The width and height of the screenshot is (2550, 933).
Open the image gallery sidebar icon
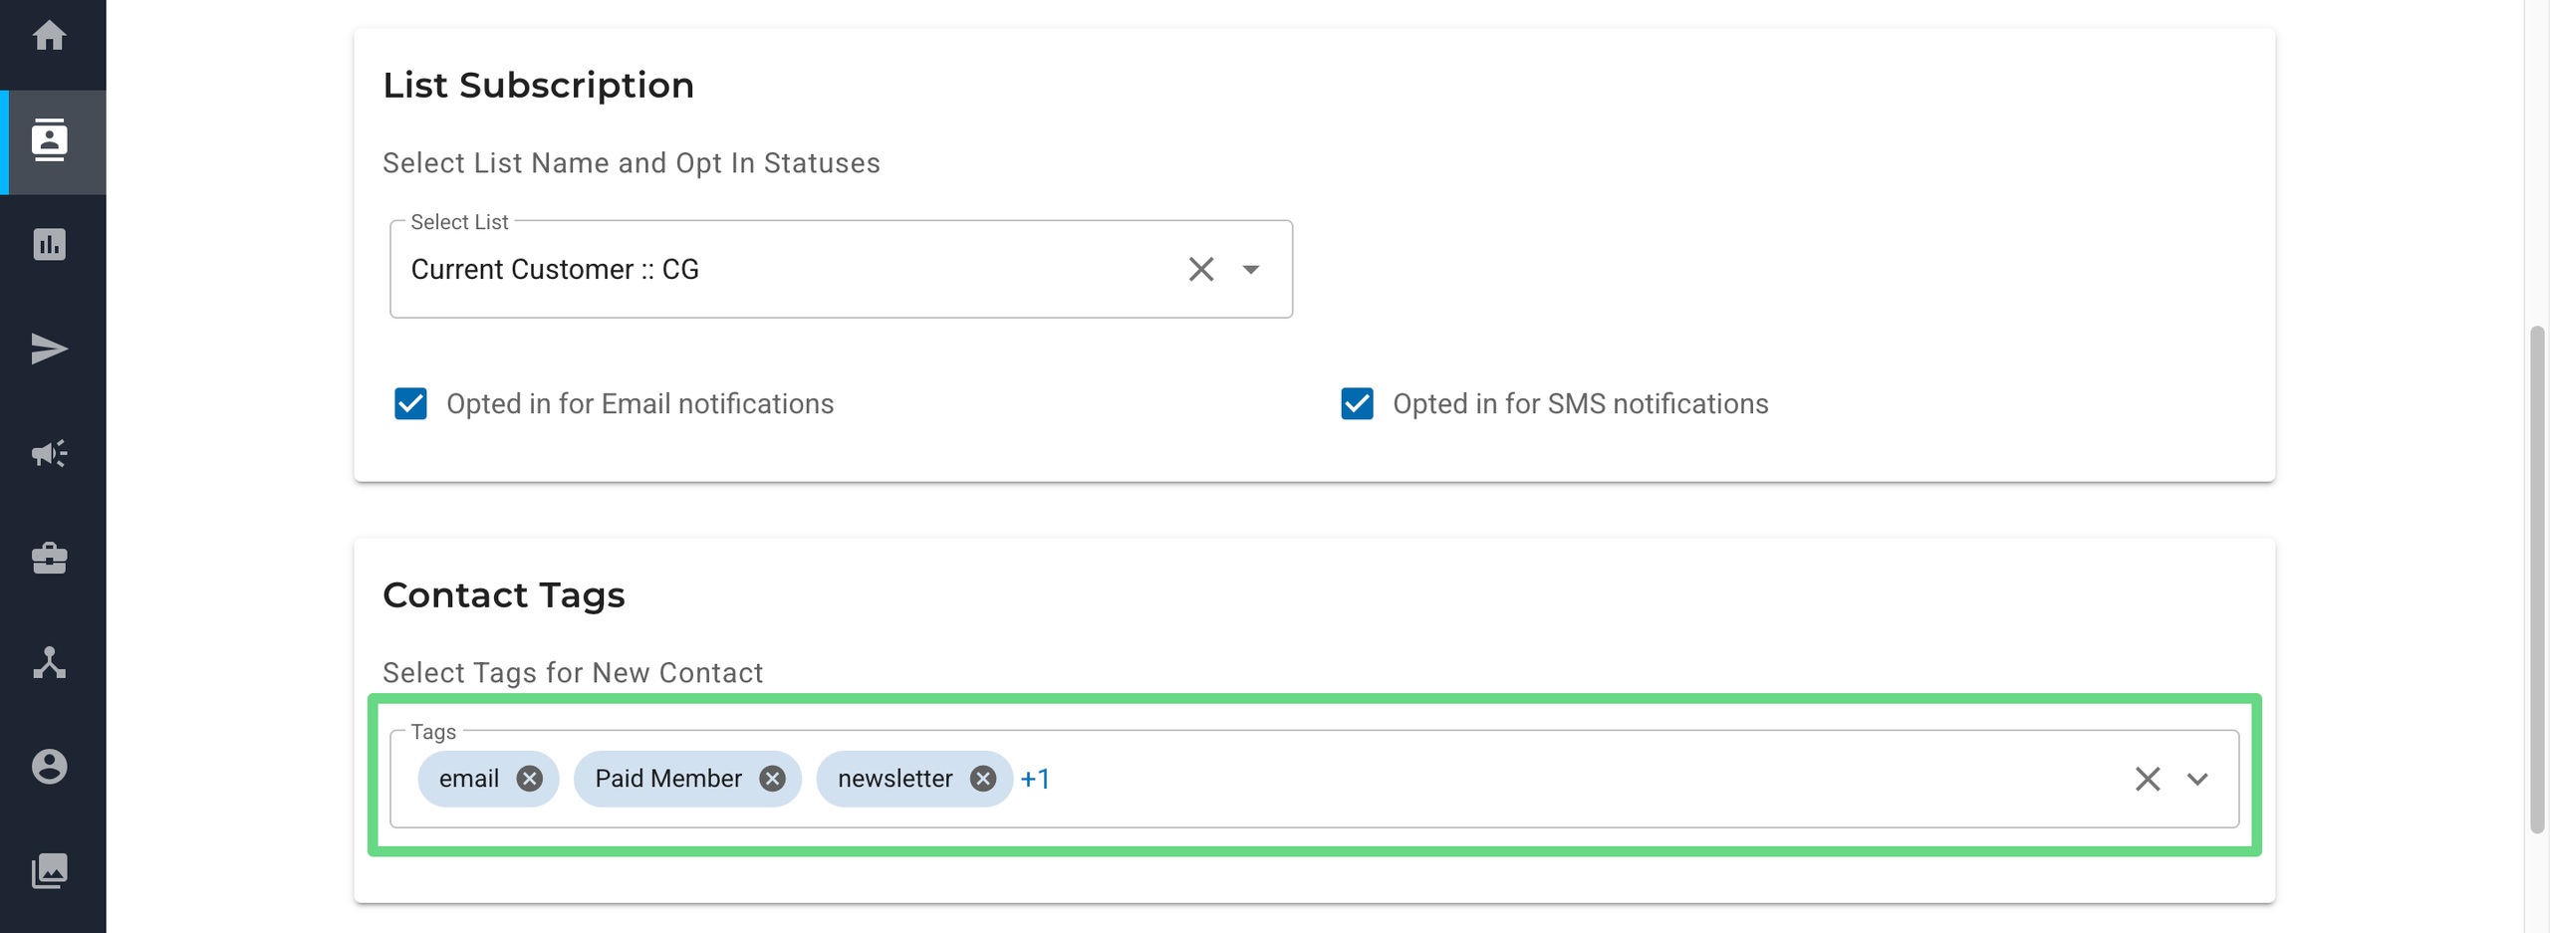coord(49,871)
